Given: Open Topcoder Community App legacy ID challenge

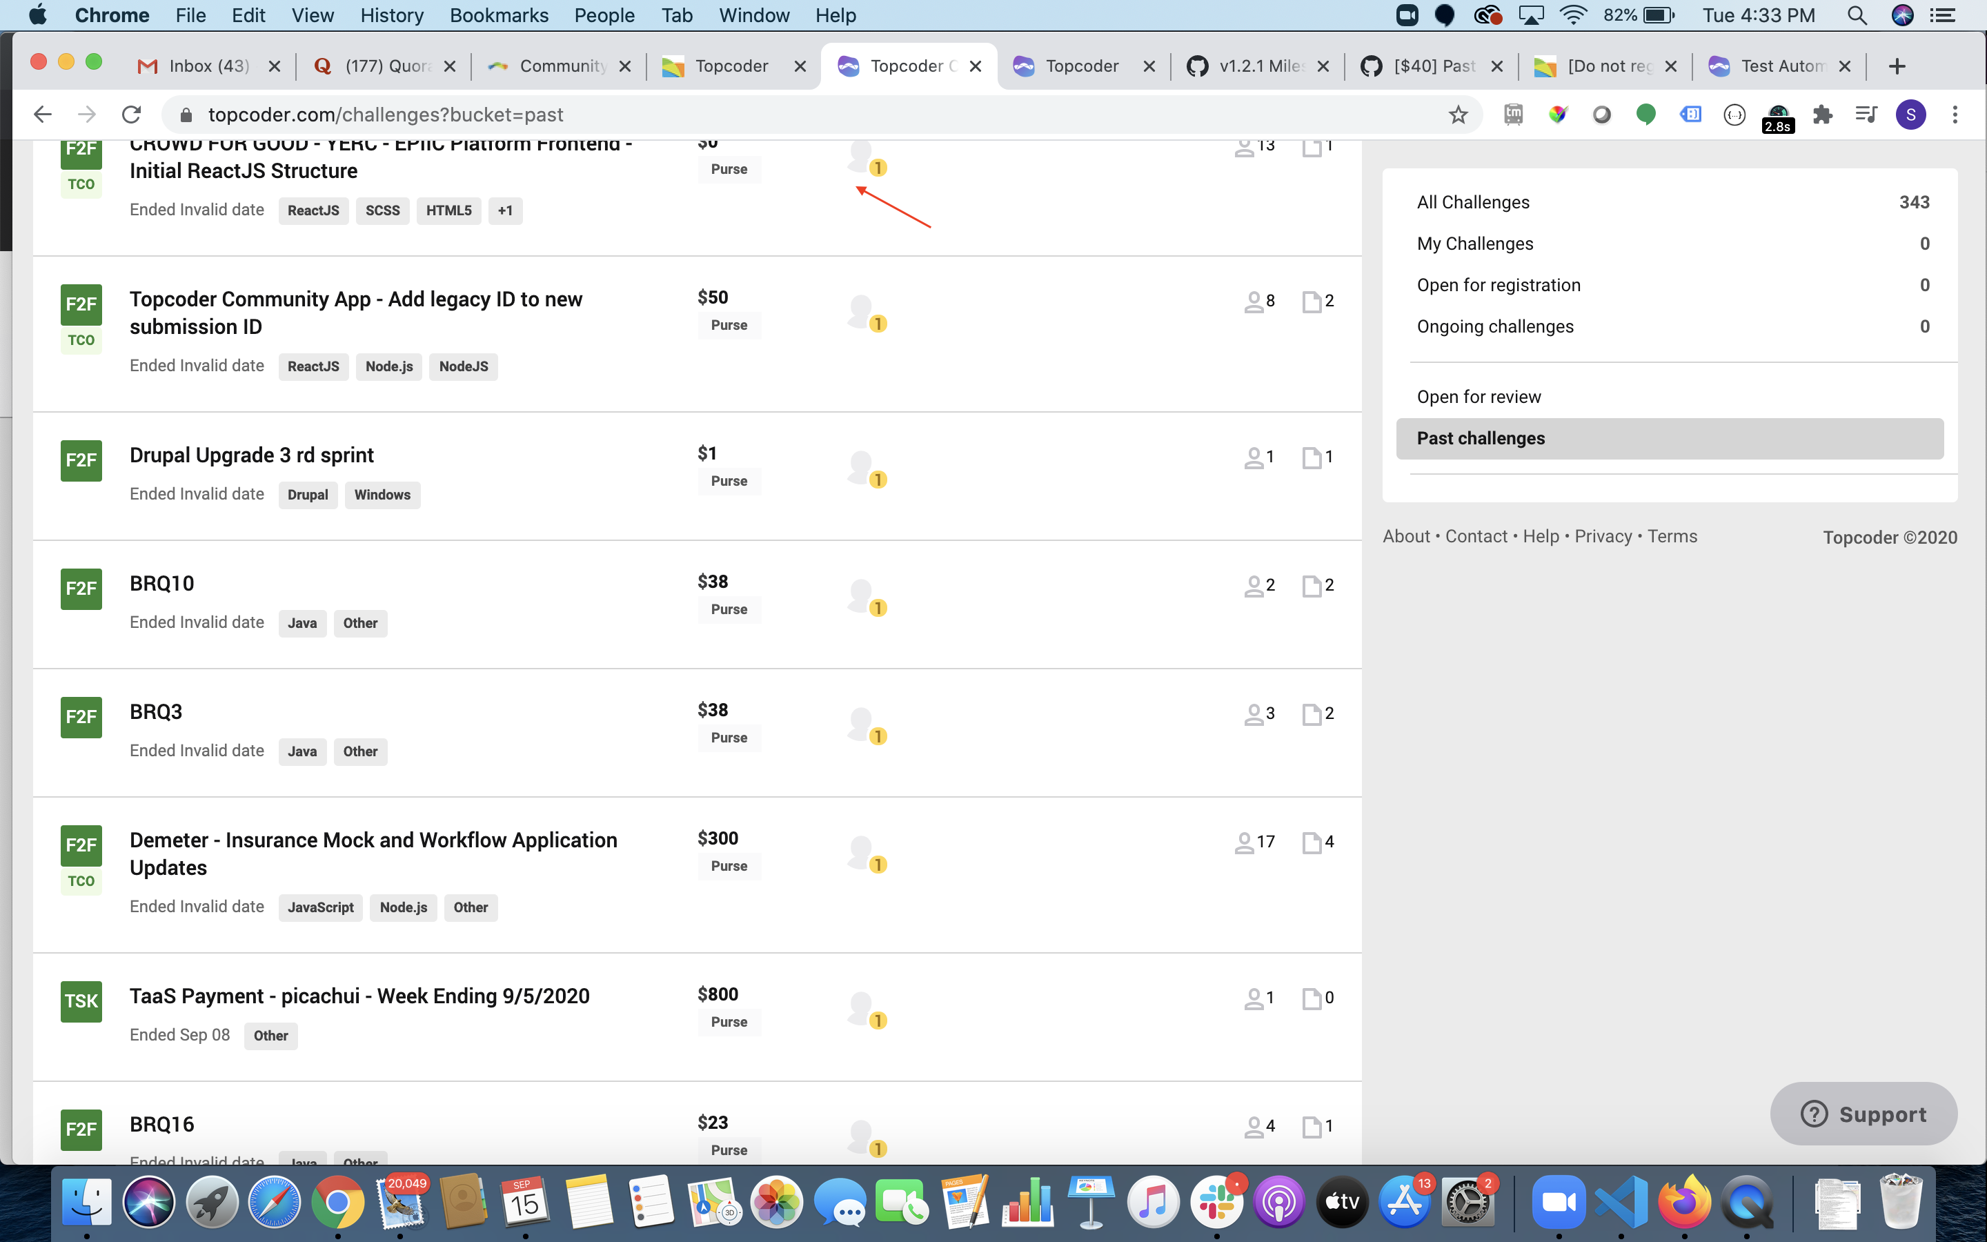Looking at the screenshot, I should [x=355, y=313].
